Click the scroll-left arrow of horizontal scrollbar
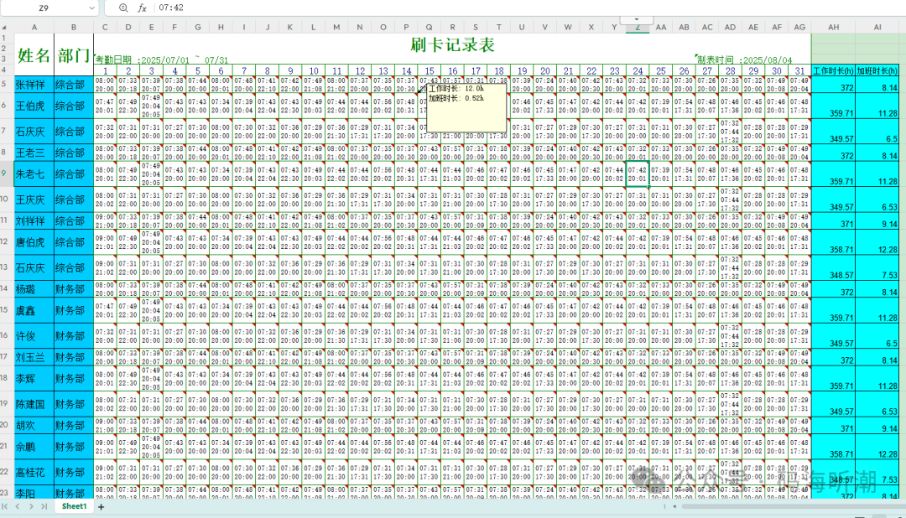Screen dimensions: 906x518 coord(674,506)
